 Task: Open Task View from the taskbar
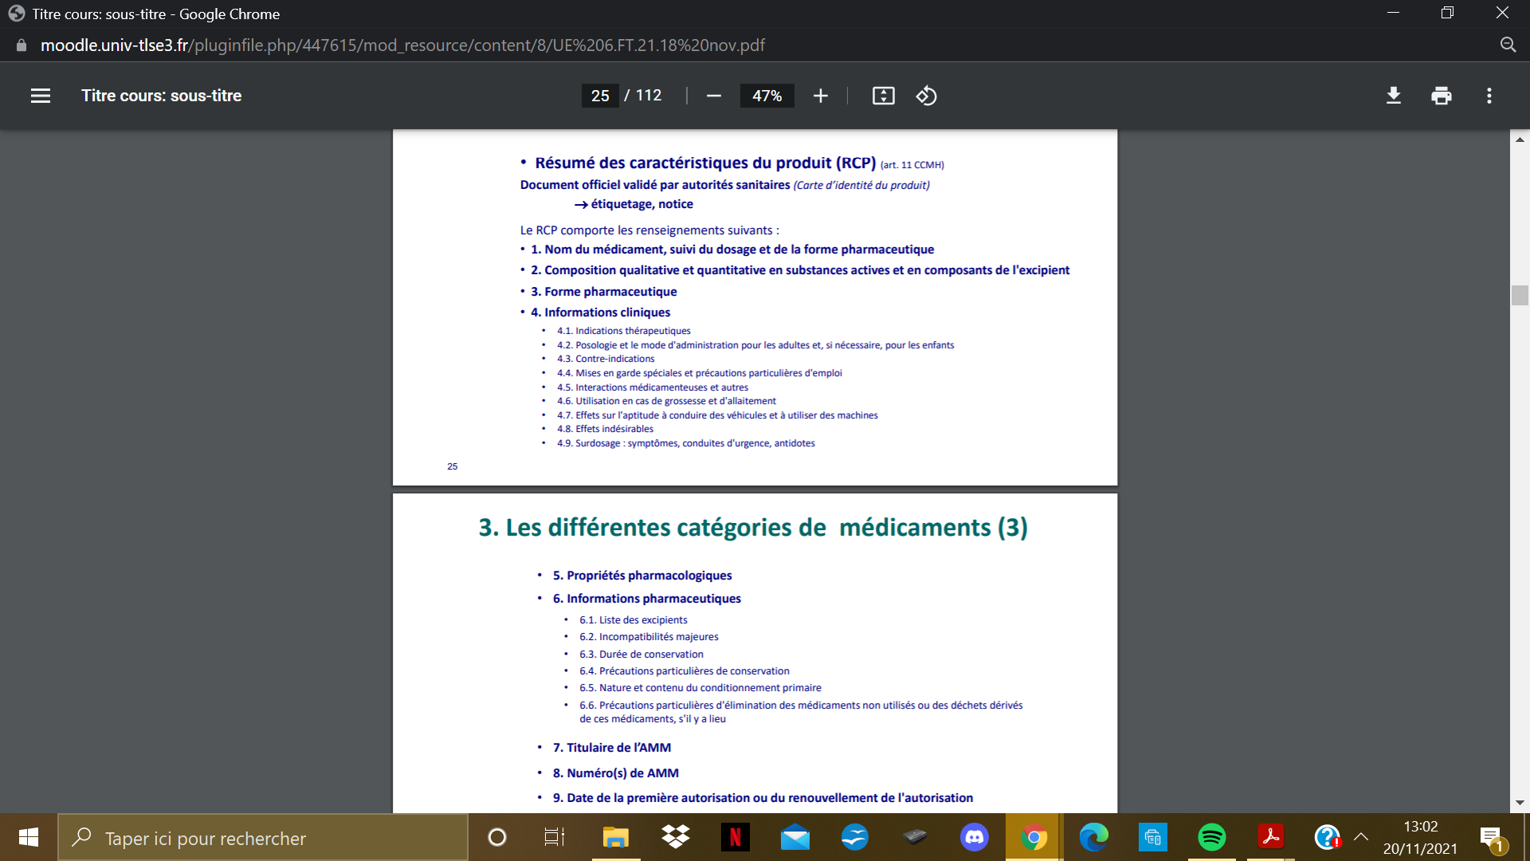tap(554, 837)
